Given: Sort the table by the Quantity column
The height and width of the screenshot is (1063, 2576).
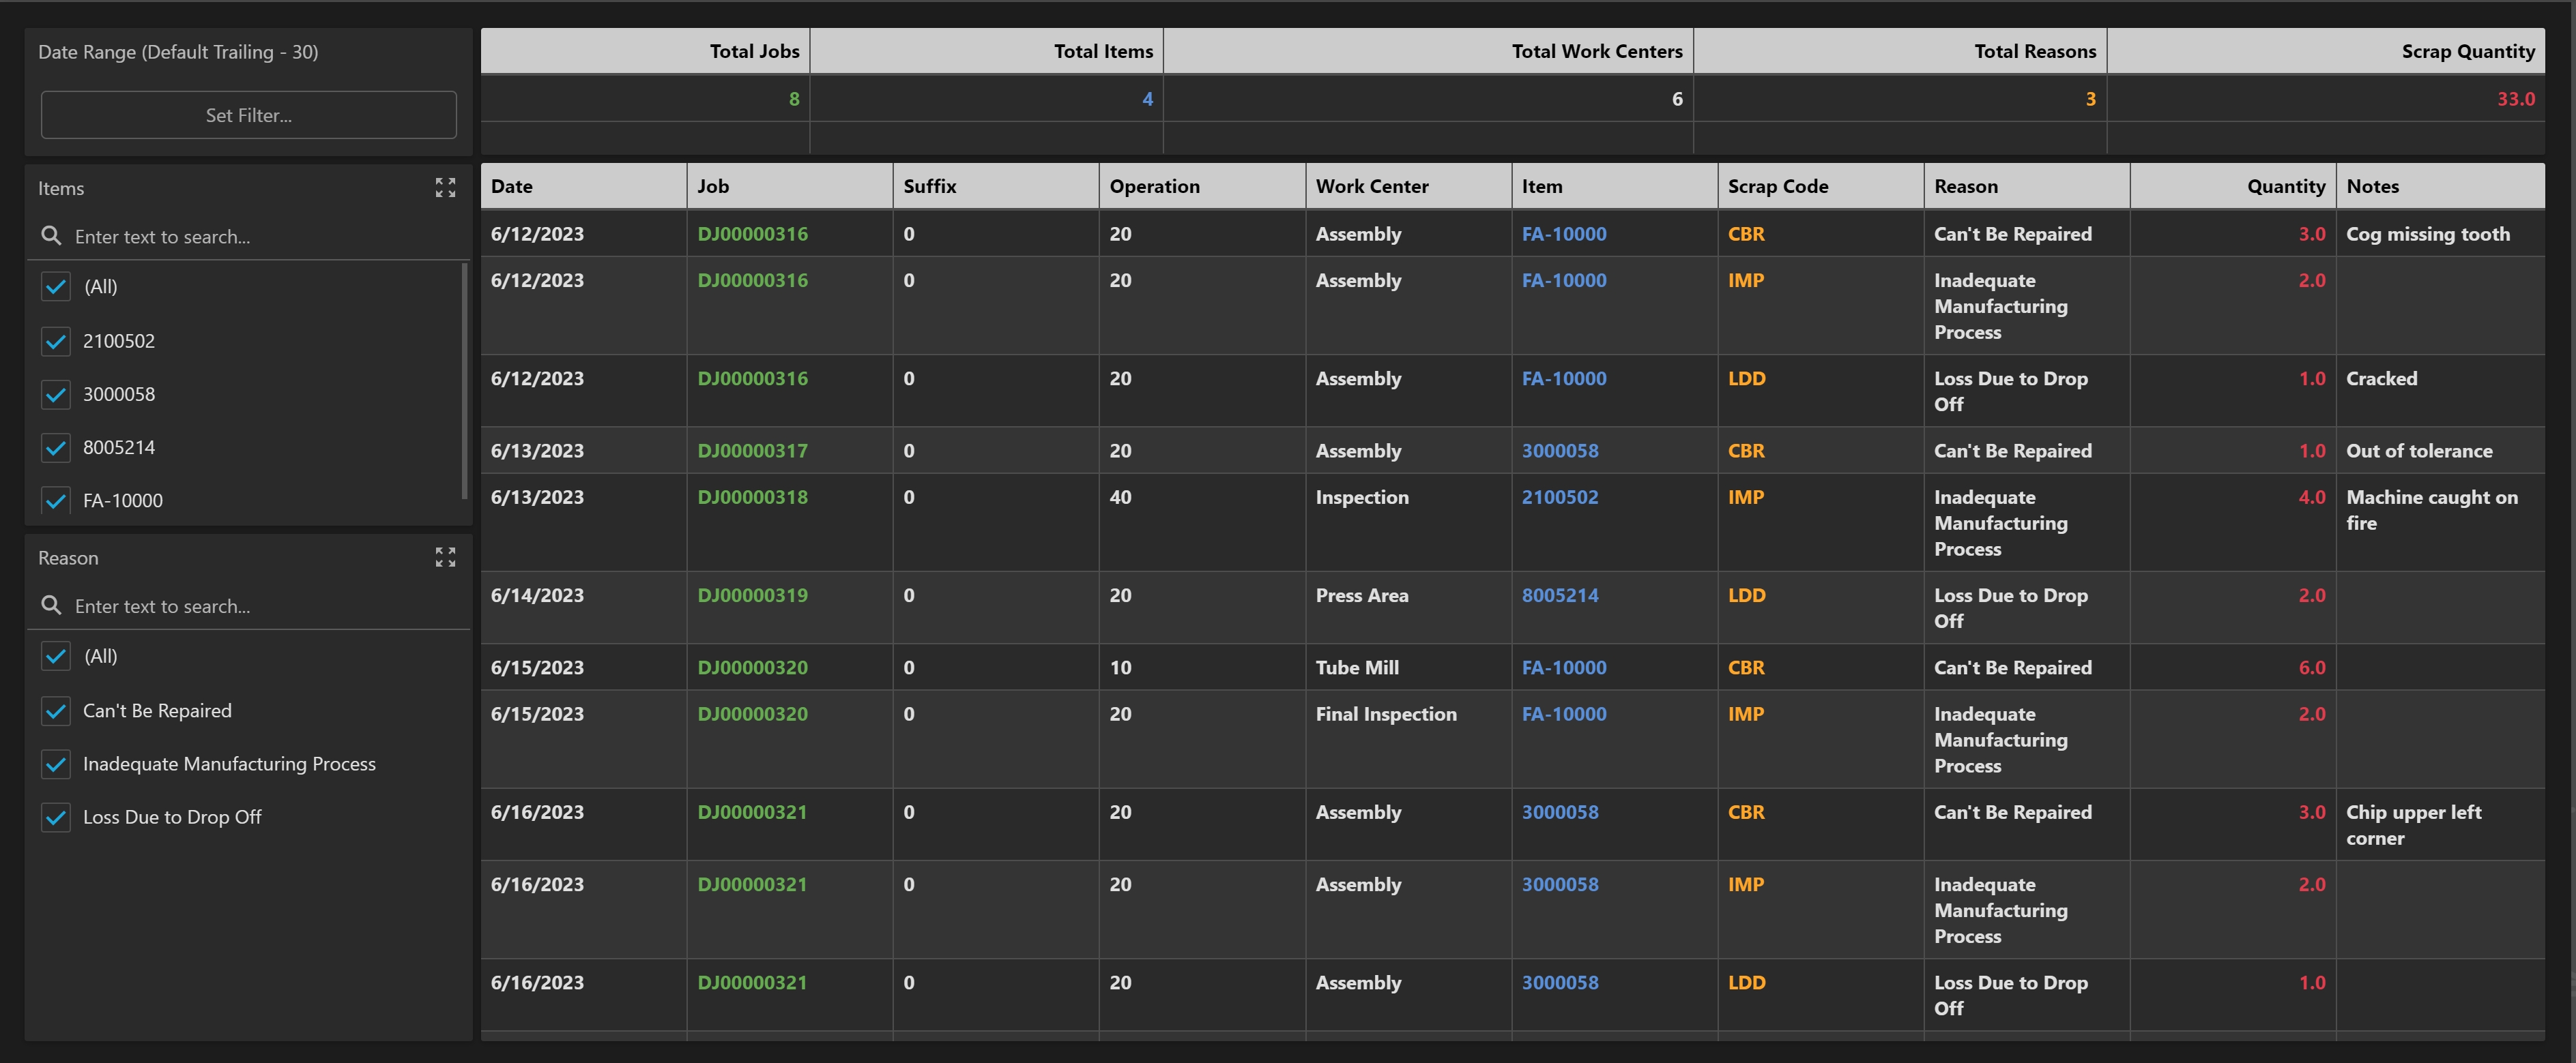Looking at the screenshot, I should pyautogui.click(x=2285, y=186).
